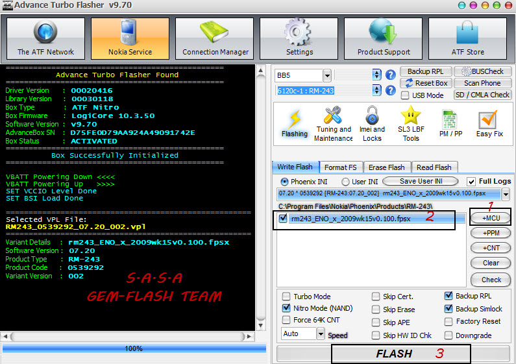Switch to Erase Flash tab
The width and height of the screenshot is (516, 364).
coord(387,167)
